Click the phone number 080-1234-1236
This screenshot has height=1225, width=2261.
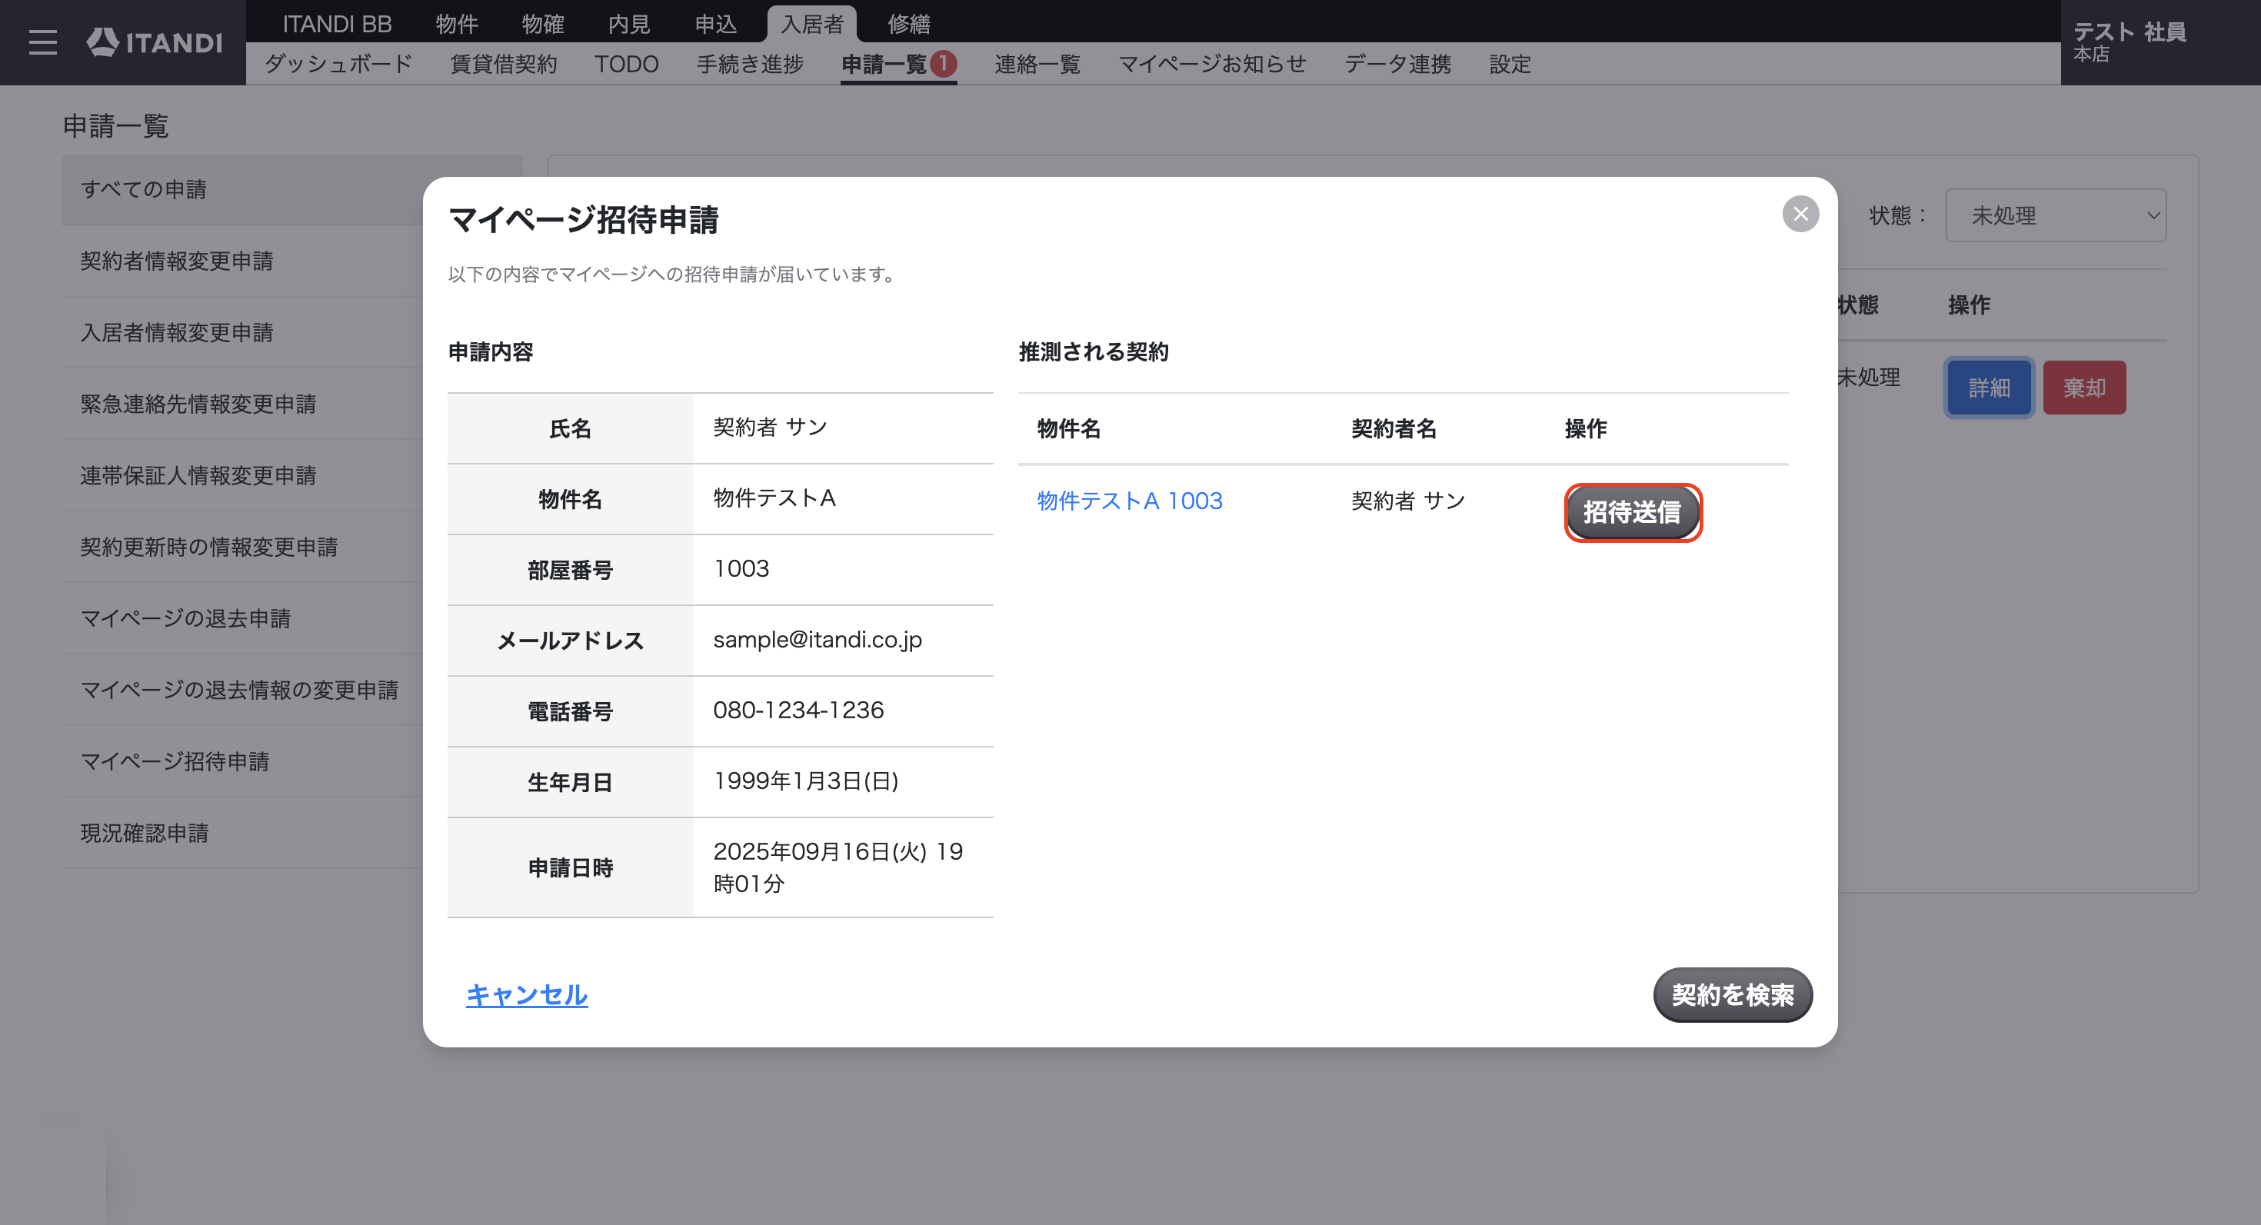click(798, 710)
